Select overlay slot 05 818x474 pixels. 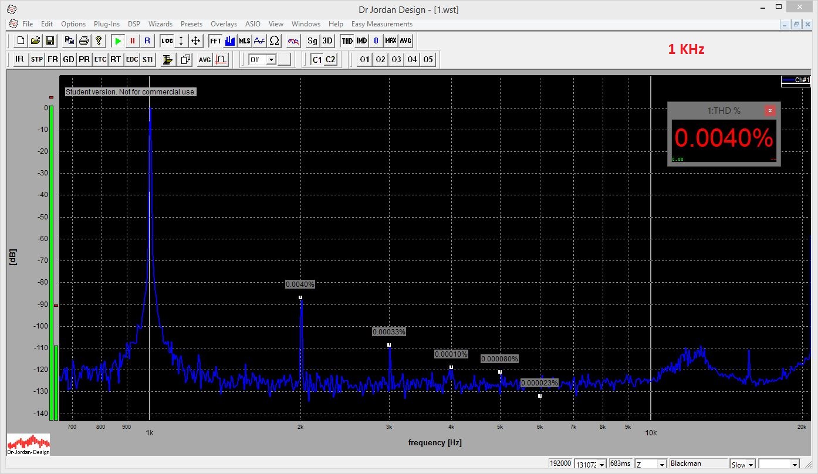coord(428,59)
